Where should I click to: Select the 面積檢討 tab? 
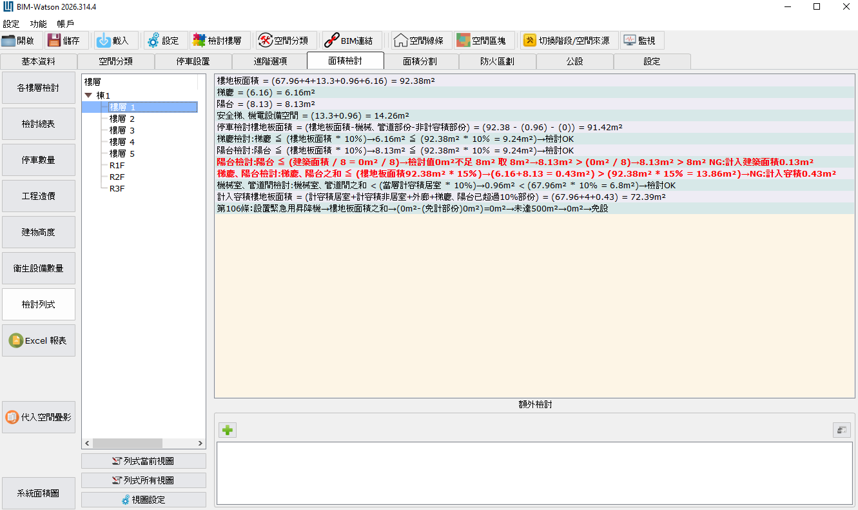tap(346, 61)
